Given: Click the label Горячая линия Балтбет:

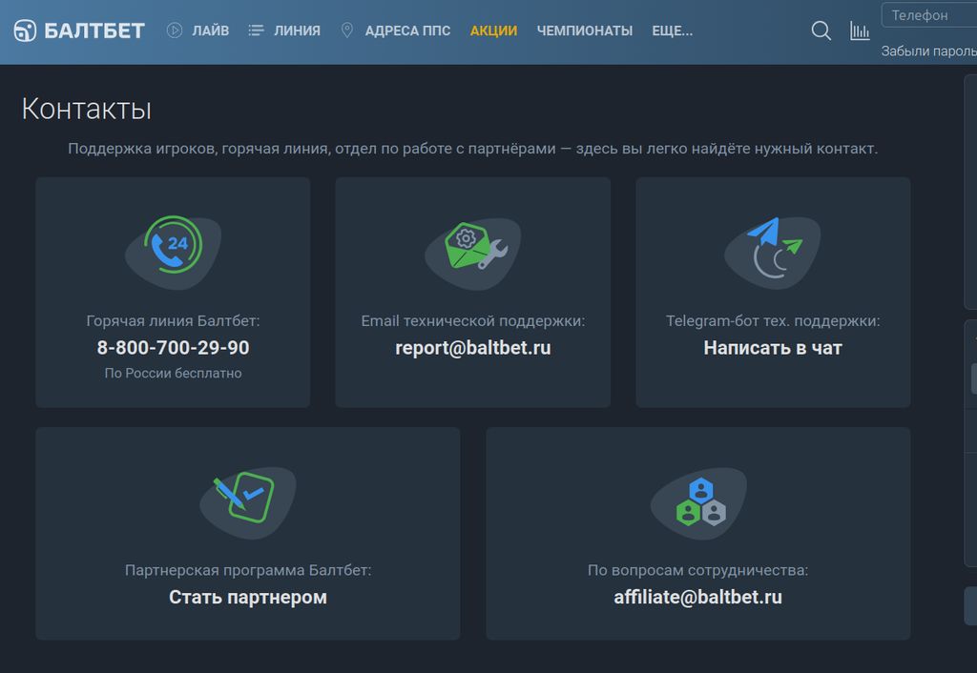Looking at the screenshot, I should point(174,320).
